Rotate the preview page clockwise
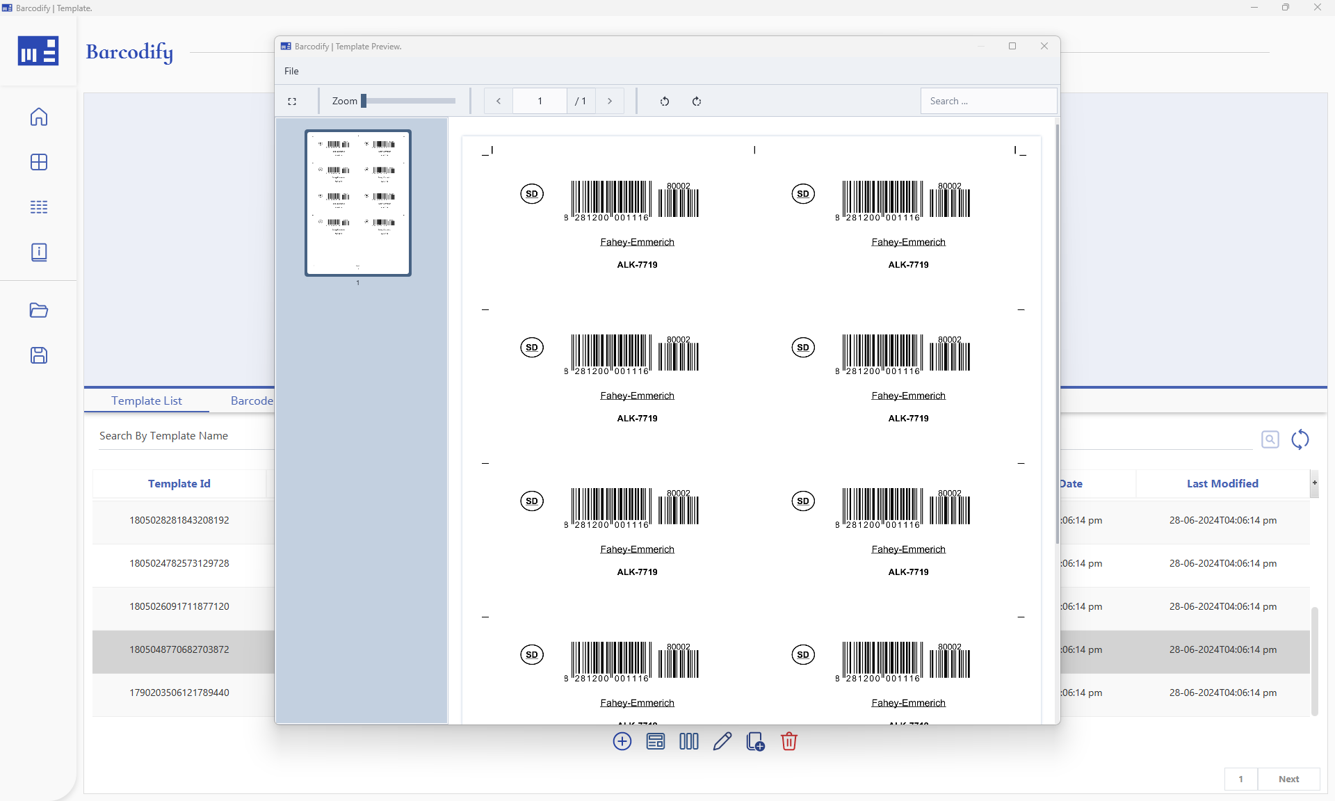 click(697, 102)
